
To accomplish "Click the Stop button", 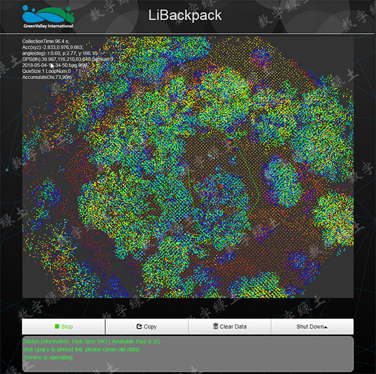I will [x=63, y=326].
